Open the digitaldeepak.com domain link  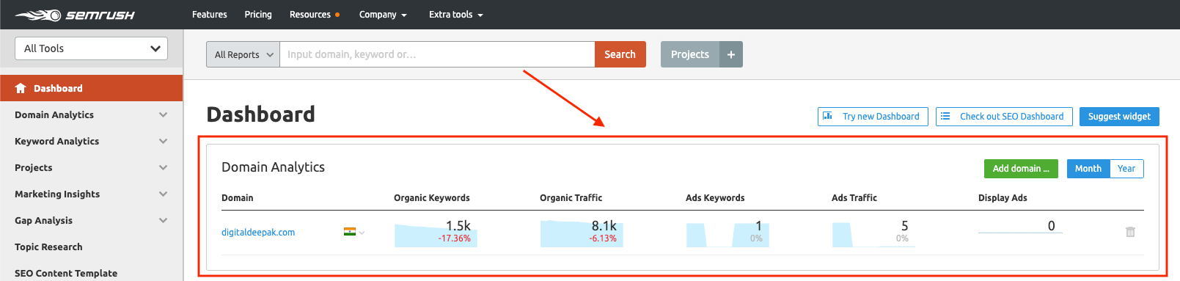point(258,233)
